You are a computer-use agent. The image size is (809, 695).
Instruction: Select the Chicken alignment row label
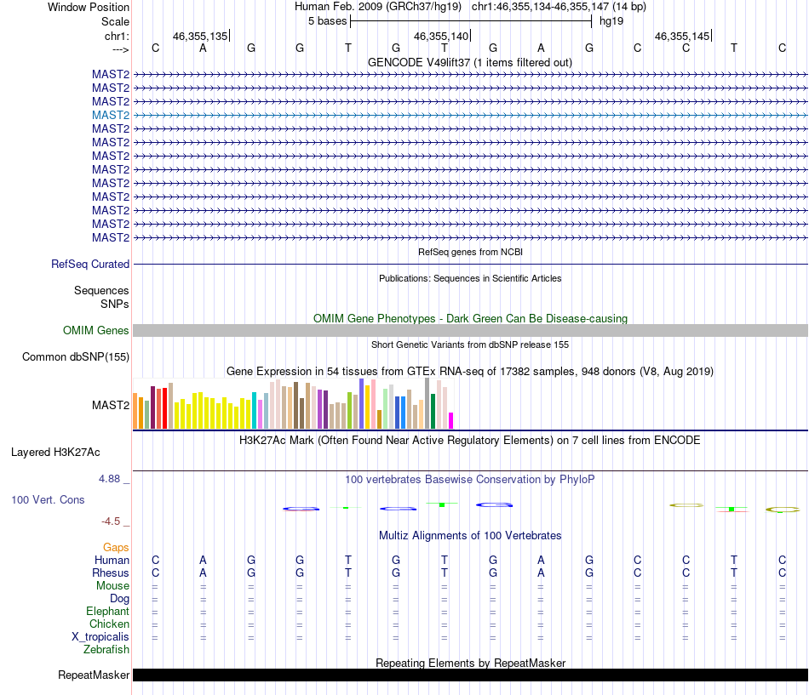pos(109,624)
